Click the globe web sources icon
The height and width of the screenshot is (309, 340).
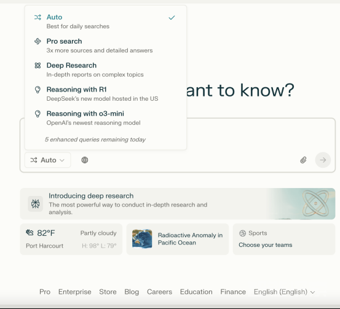pyautogui.click(x=85, y=160)
